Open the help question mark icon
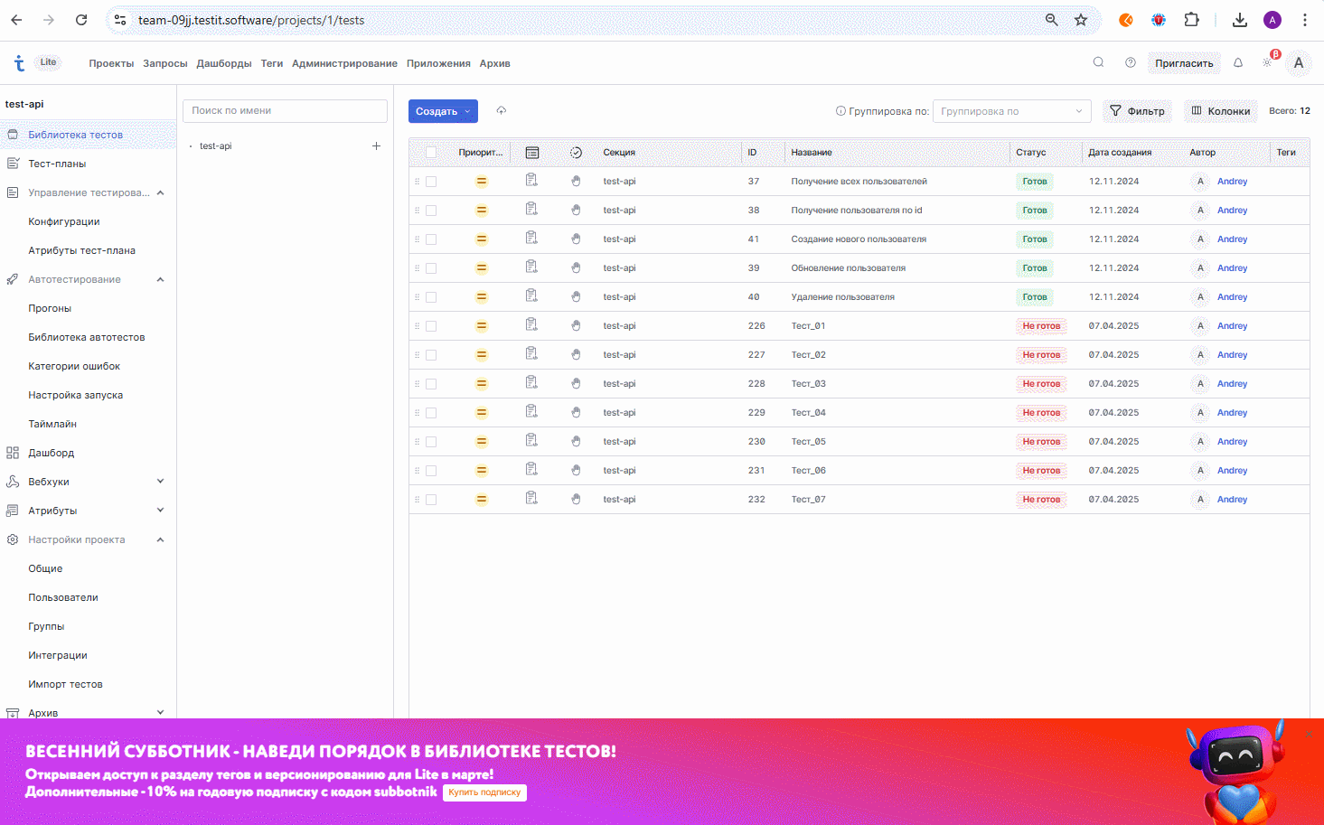This screenshot has width=1324, height=825. (x=1130, y=63)
